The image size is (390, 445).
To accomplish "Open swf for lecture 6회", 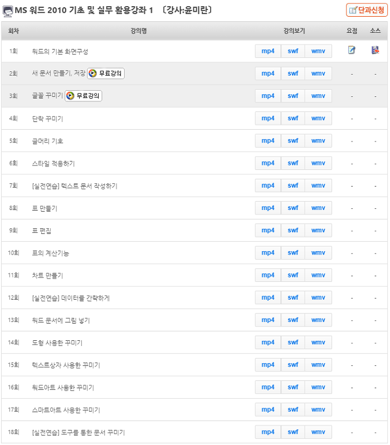I will pyautogui.click(x=293, y=163).
